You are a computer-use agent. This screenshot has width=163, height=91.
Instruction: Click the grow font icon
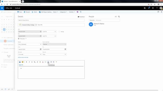tap(37, 62)
